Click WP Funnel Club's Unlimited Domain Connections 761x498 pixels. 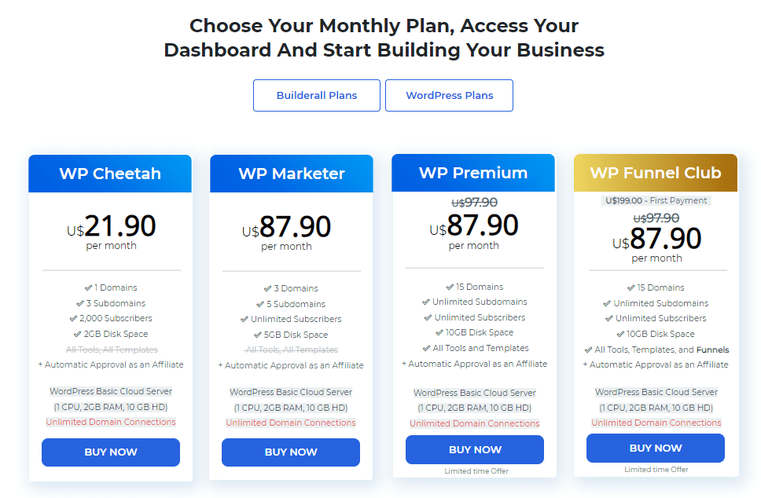tap(656, 423)
